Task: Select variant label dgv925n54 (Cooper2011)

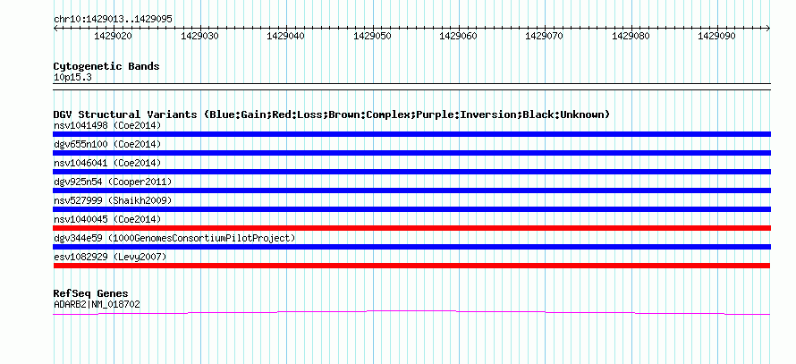Action: point(113,182)
